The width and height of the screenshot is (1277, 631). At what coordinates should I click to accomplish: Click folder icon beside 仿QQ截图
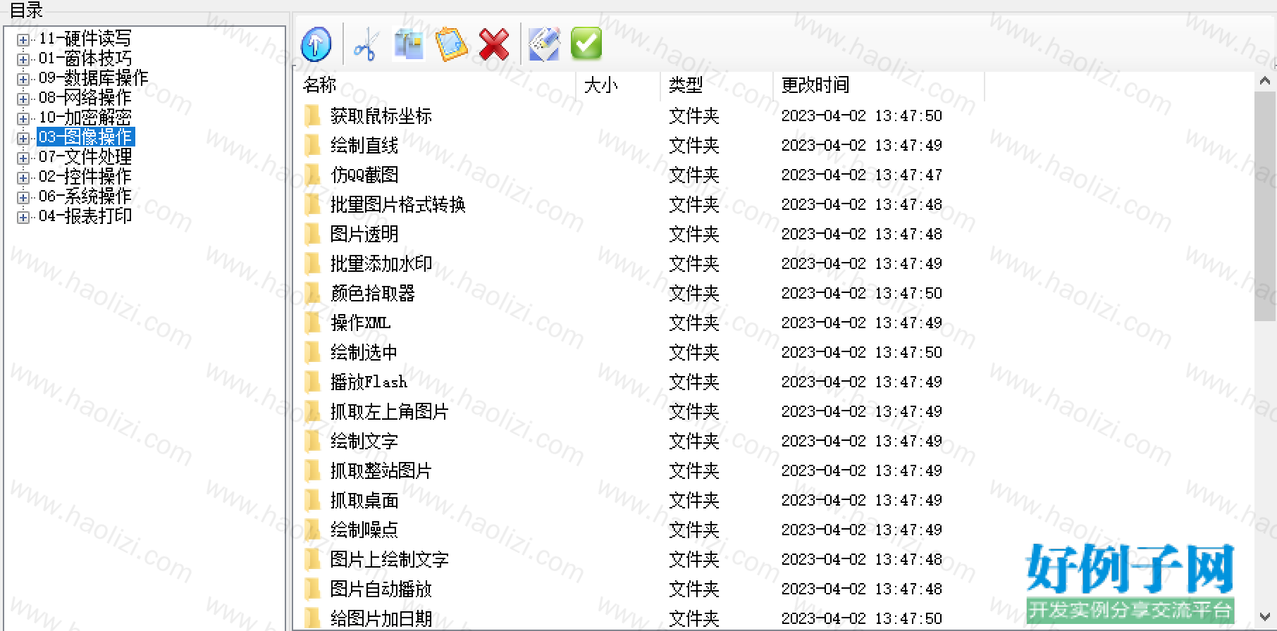(x=312, y=175)
